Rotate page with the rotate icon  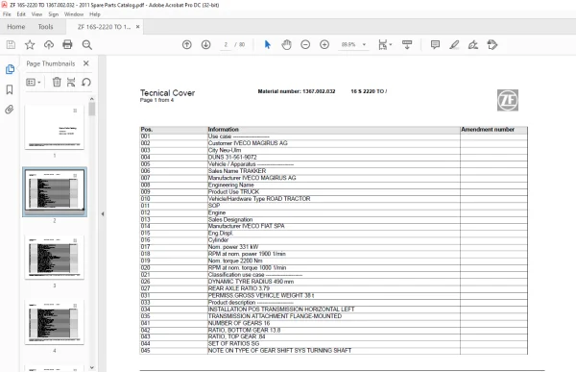tap(86, 82)
